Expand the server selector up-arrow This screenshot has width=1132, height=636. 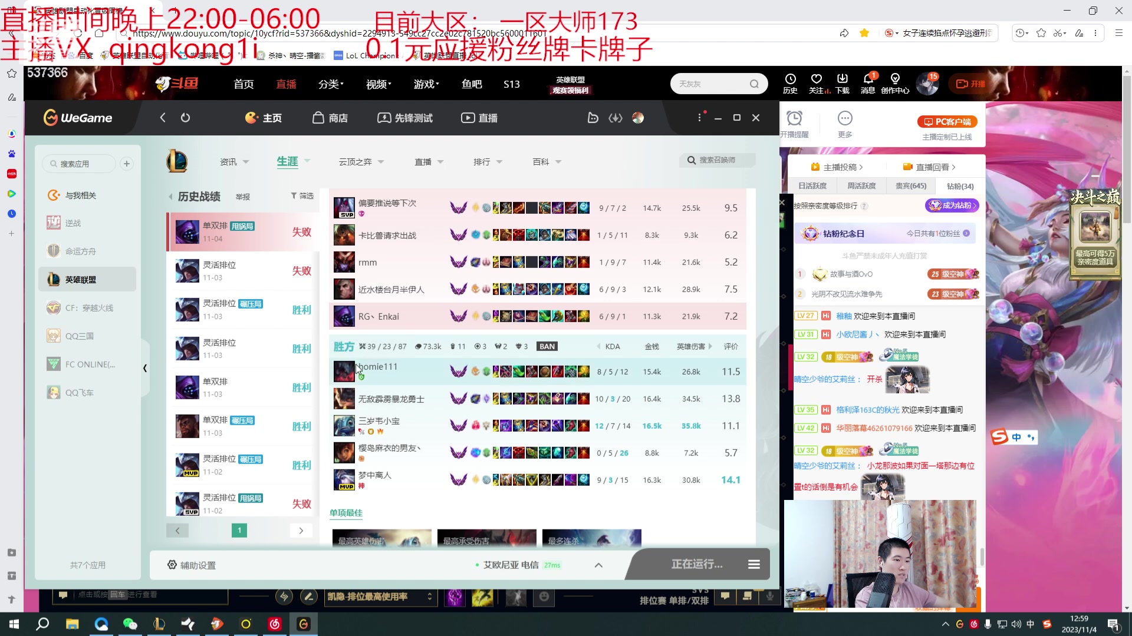pyautogui.click(x=598, y=565)
